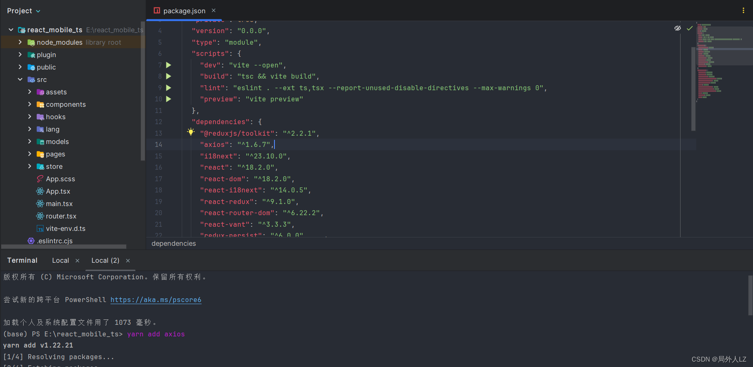Click the package.json tab file icon

tap(157, 10)
